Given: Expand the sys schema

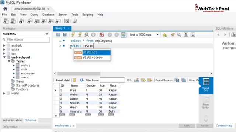Looking at the screenshot, I should click(x=4, y=54).
